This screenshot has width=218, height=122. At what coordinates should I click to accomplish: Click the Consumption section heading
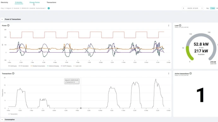[9, 119]
